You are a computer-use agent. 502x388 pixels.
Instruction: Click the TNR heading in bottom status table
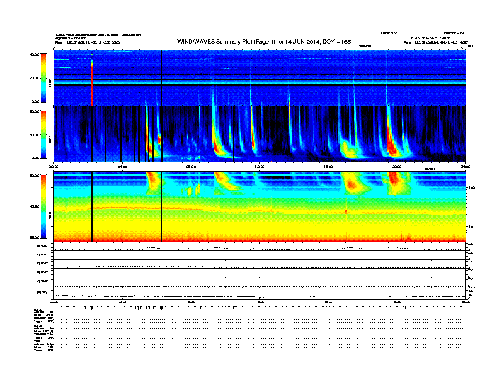click(x=37, y=341)
